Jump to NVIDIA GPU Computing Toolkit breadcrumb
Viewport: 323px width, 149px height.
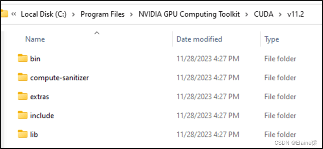tap(189, 14)
